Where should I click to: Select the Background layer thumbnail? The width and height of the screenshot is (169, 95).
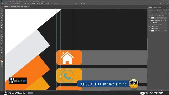pyautogui.click(x=153, y=31)
